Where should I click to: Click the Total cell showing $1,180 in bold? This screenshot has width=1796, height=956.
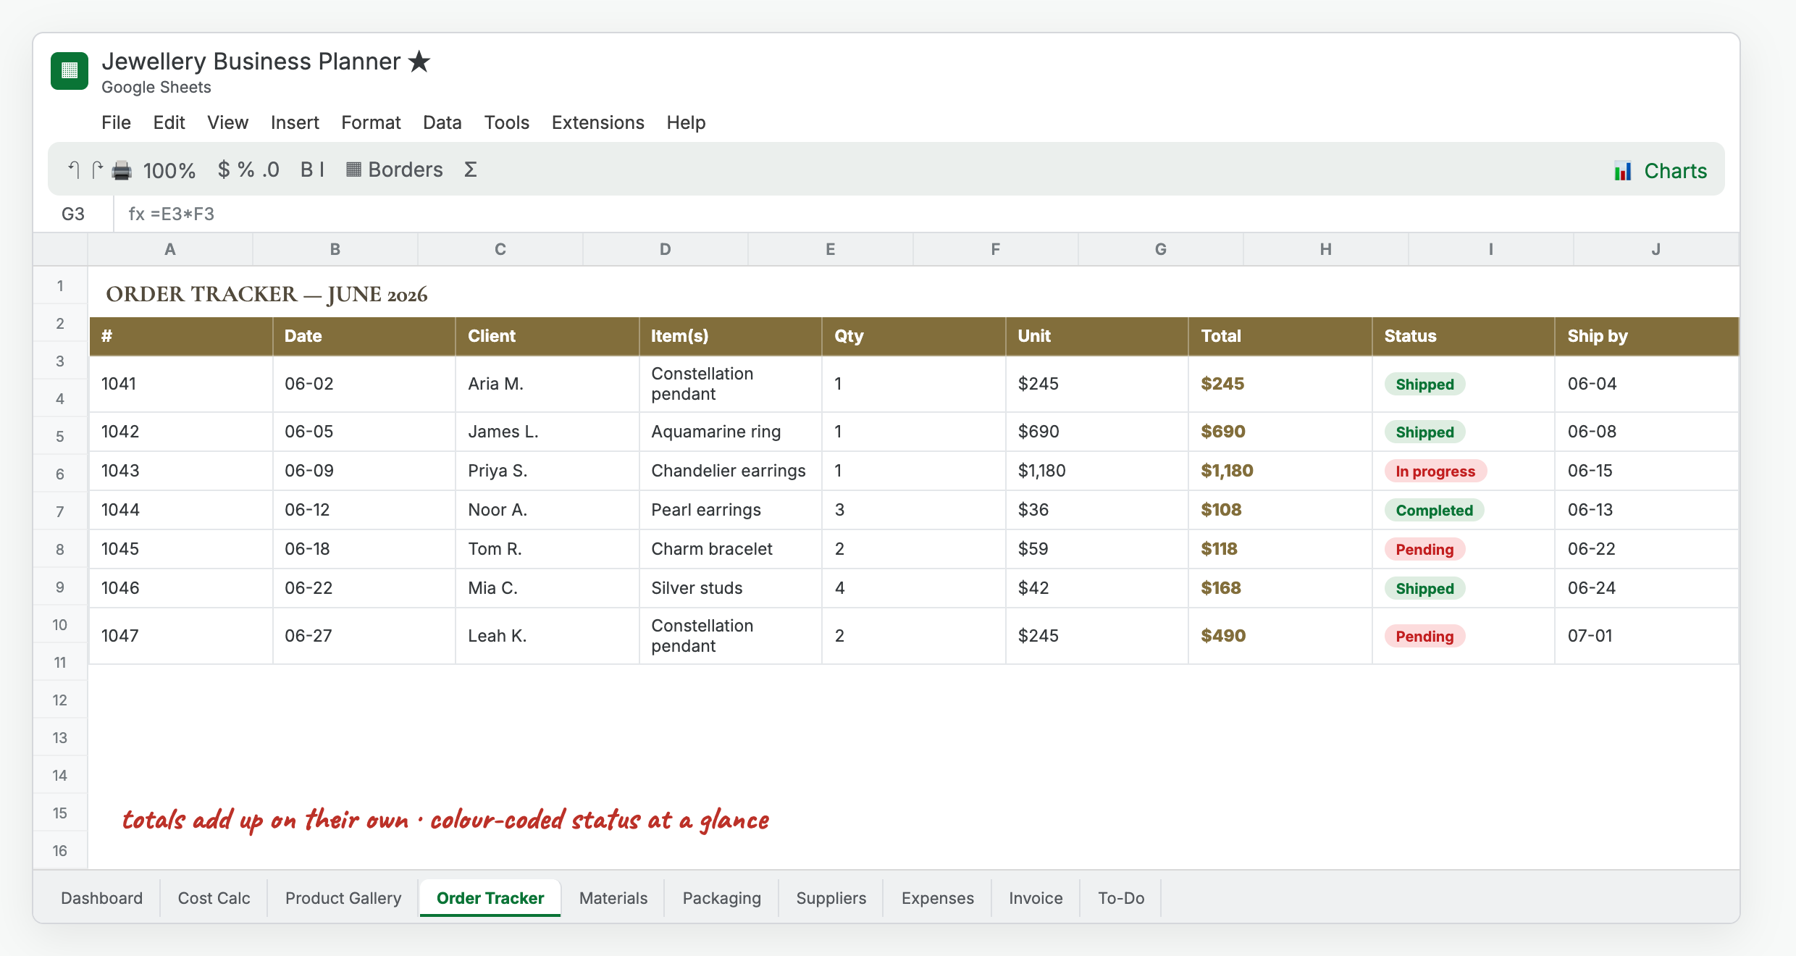point(1280,471)
